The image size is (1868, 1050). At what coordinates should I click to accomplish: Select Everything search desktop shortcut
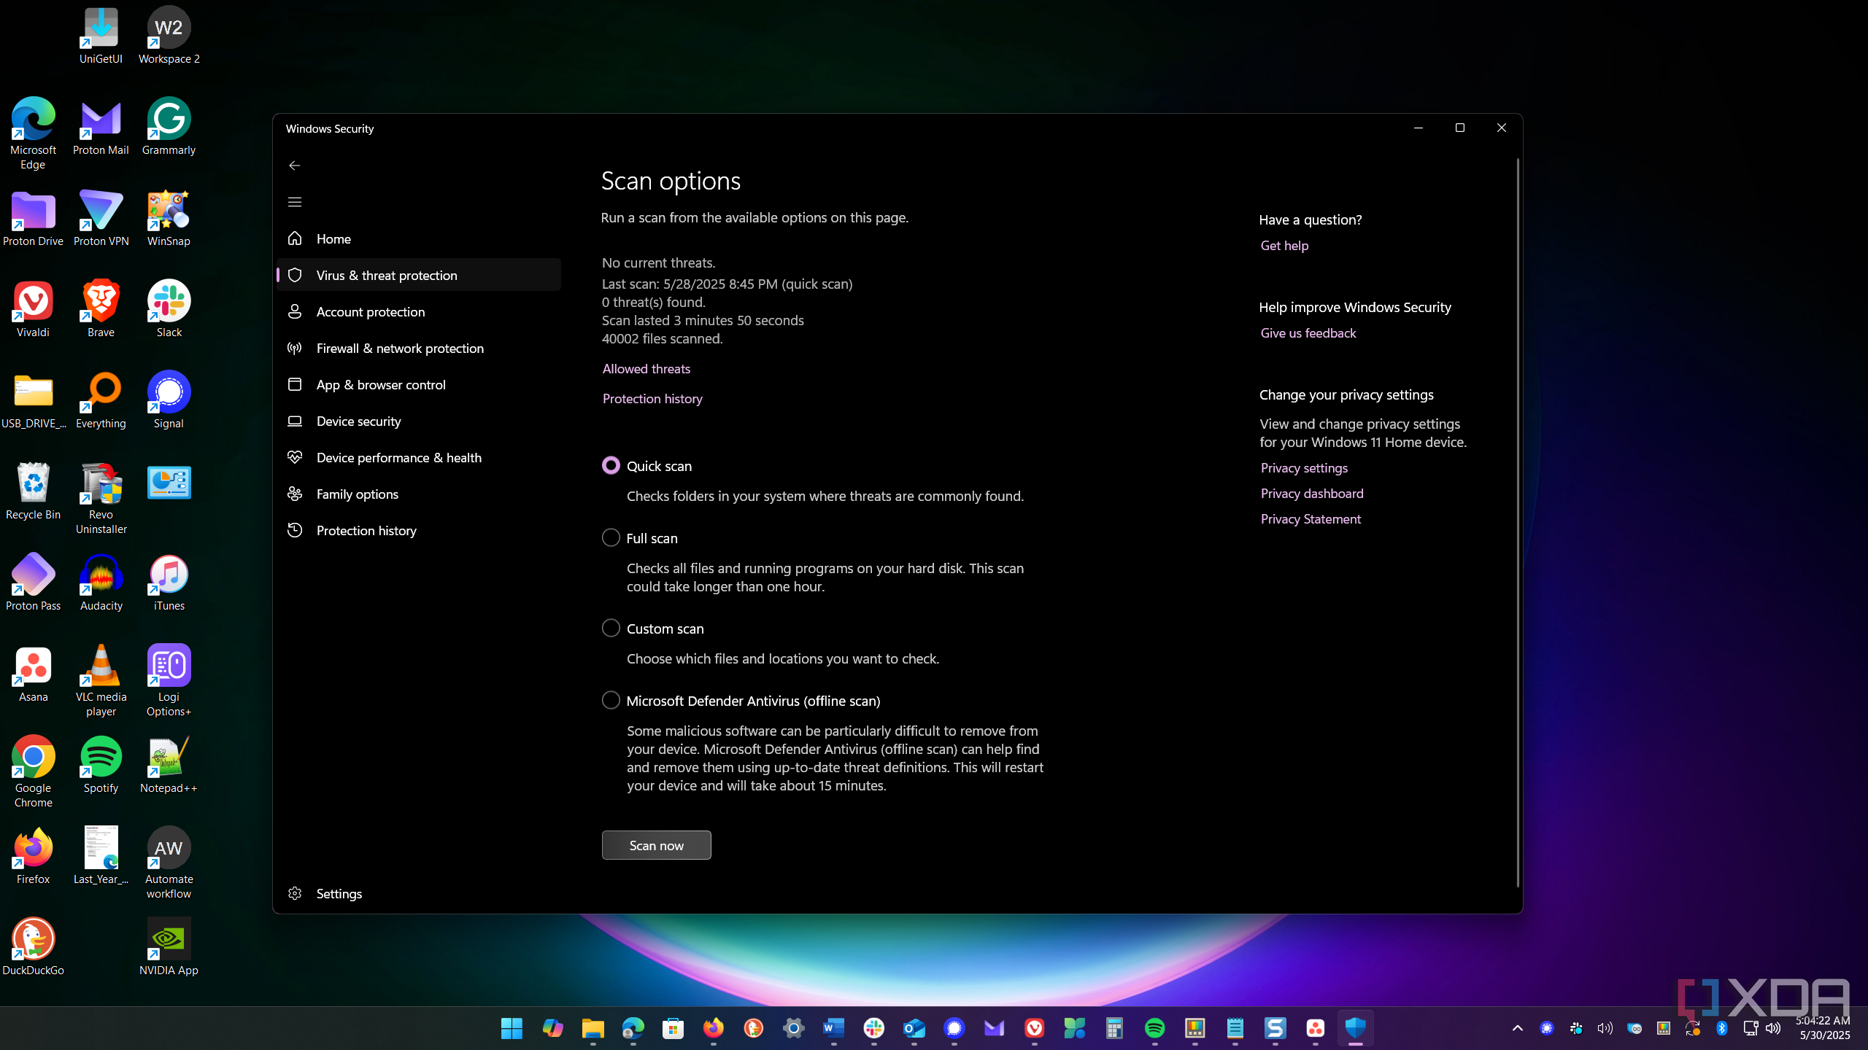click(x=101, y=400)
